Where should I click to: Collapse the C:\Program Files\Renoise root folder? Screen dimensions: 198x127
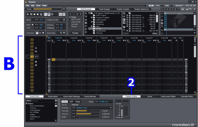pos(89,13)
